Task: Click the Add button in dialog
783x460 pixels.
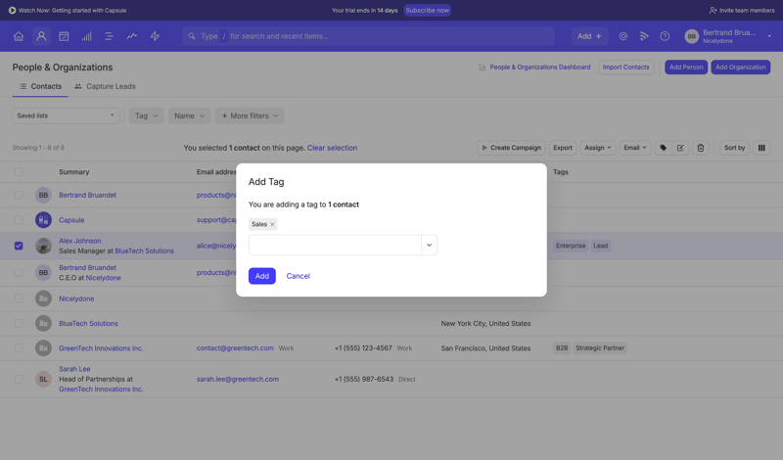Action: 262,276
